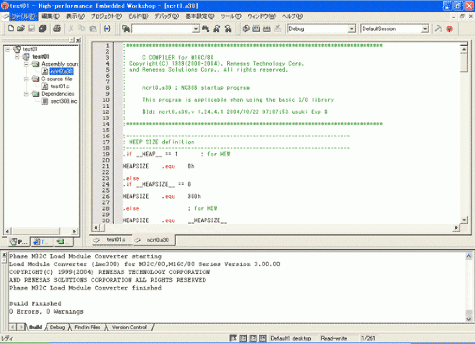475x344 pixels.
Task: Open the DefaultSession dropdown
Action: point(425,29)
